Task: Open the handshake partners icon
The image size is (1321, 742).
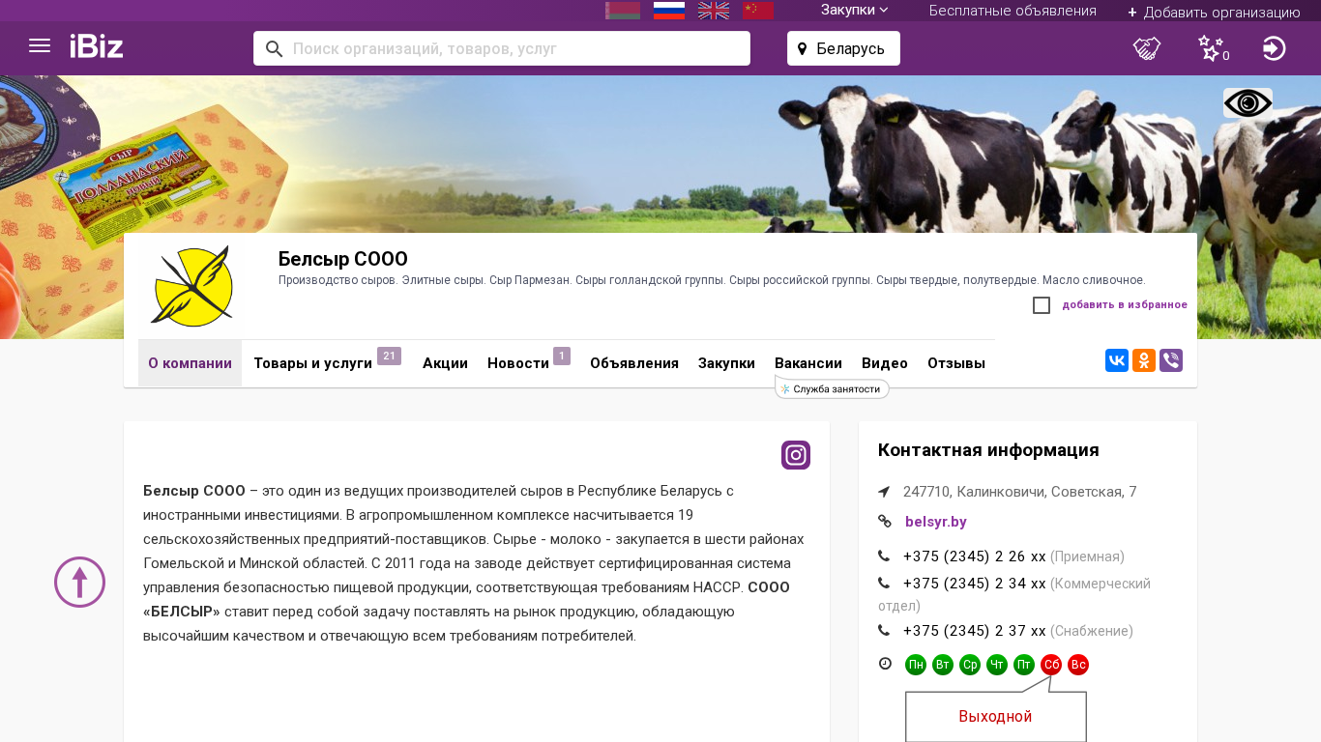Action: tap(1147, 48)
